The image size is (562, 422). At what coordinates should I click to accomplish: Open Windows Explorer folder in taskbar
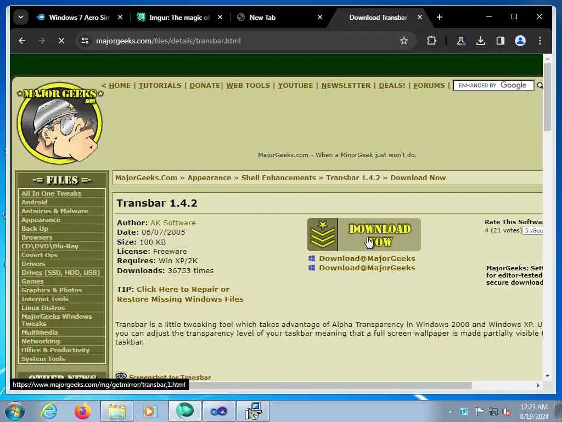pyautogui.click(x=117, y=411)
